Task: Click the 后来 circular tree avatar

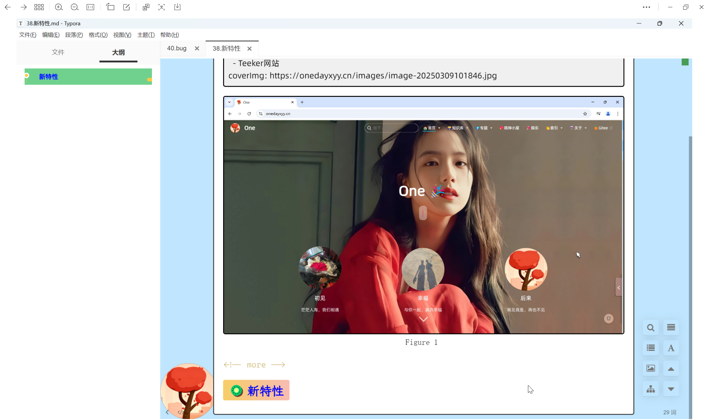Action: [526, 269]
